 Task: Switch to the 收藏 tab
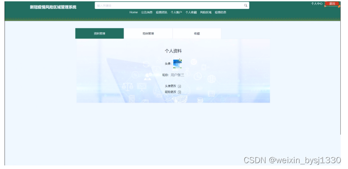[x=197, y=33]
